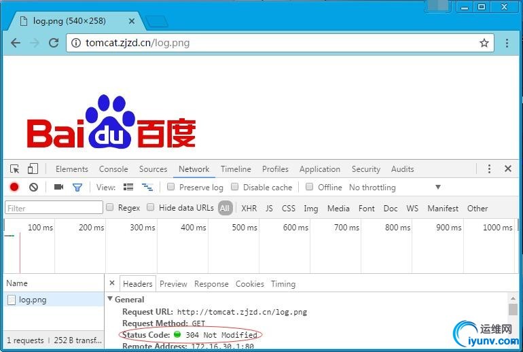This screenshot has height=352, width=523.
Task: Close the log.png browser tab
Action: click(131, 21)
